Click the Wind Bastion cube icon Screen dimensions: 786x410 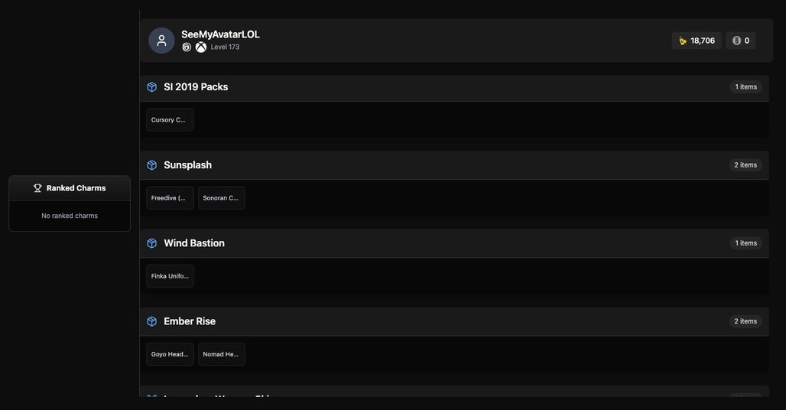click(152, 243)
